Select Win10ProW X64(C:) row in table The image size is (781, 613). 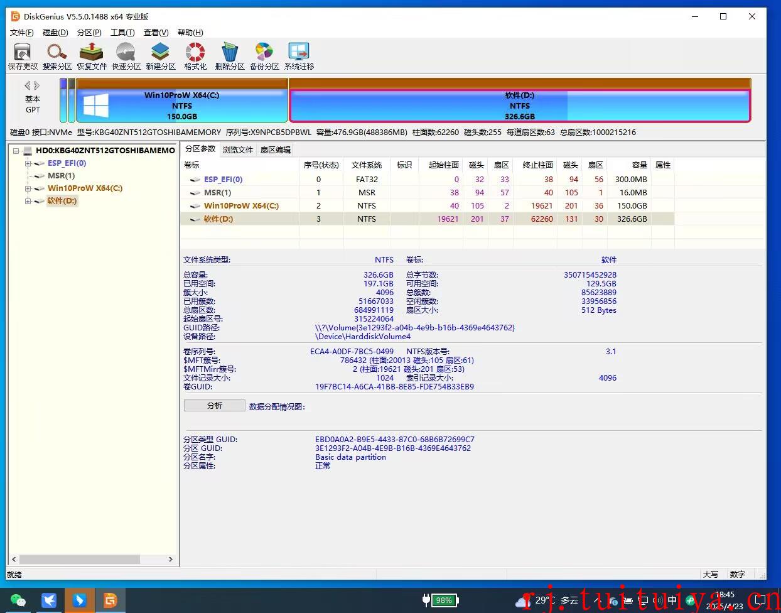427,205
